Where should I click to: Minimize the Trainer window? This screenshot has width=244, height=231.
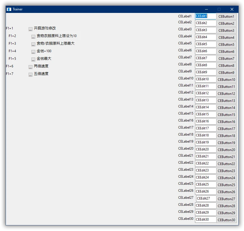pyautogui.click(x=206, y=9)
